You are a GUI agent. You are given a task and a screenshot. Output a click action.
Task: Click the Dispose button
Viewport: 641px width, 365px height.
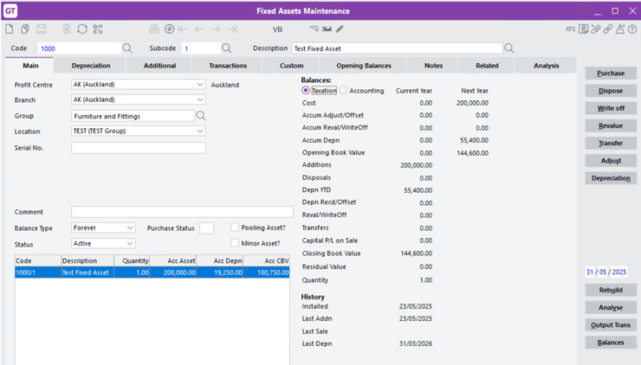point(611,91)
